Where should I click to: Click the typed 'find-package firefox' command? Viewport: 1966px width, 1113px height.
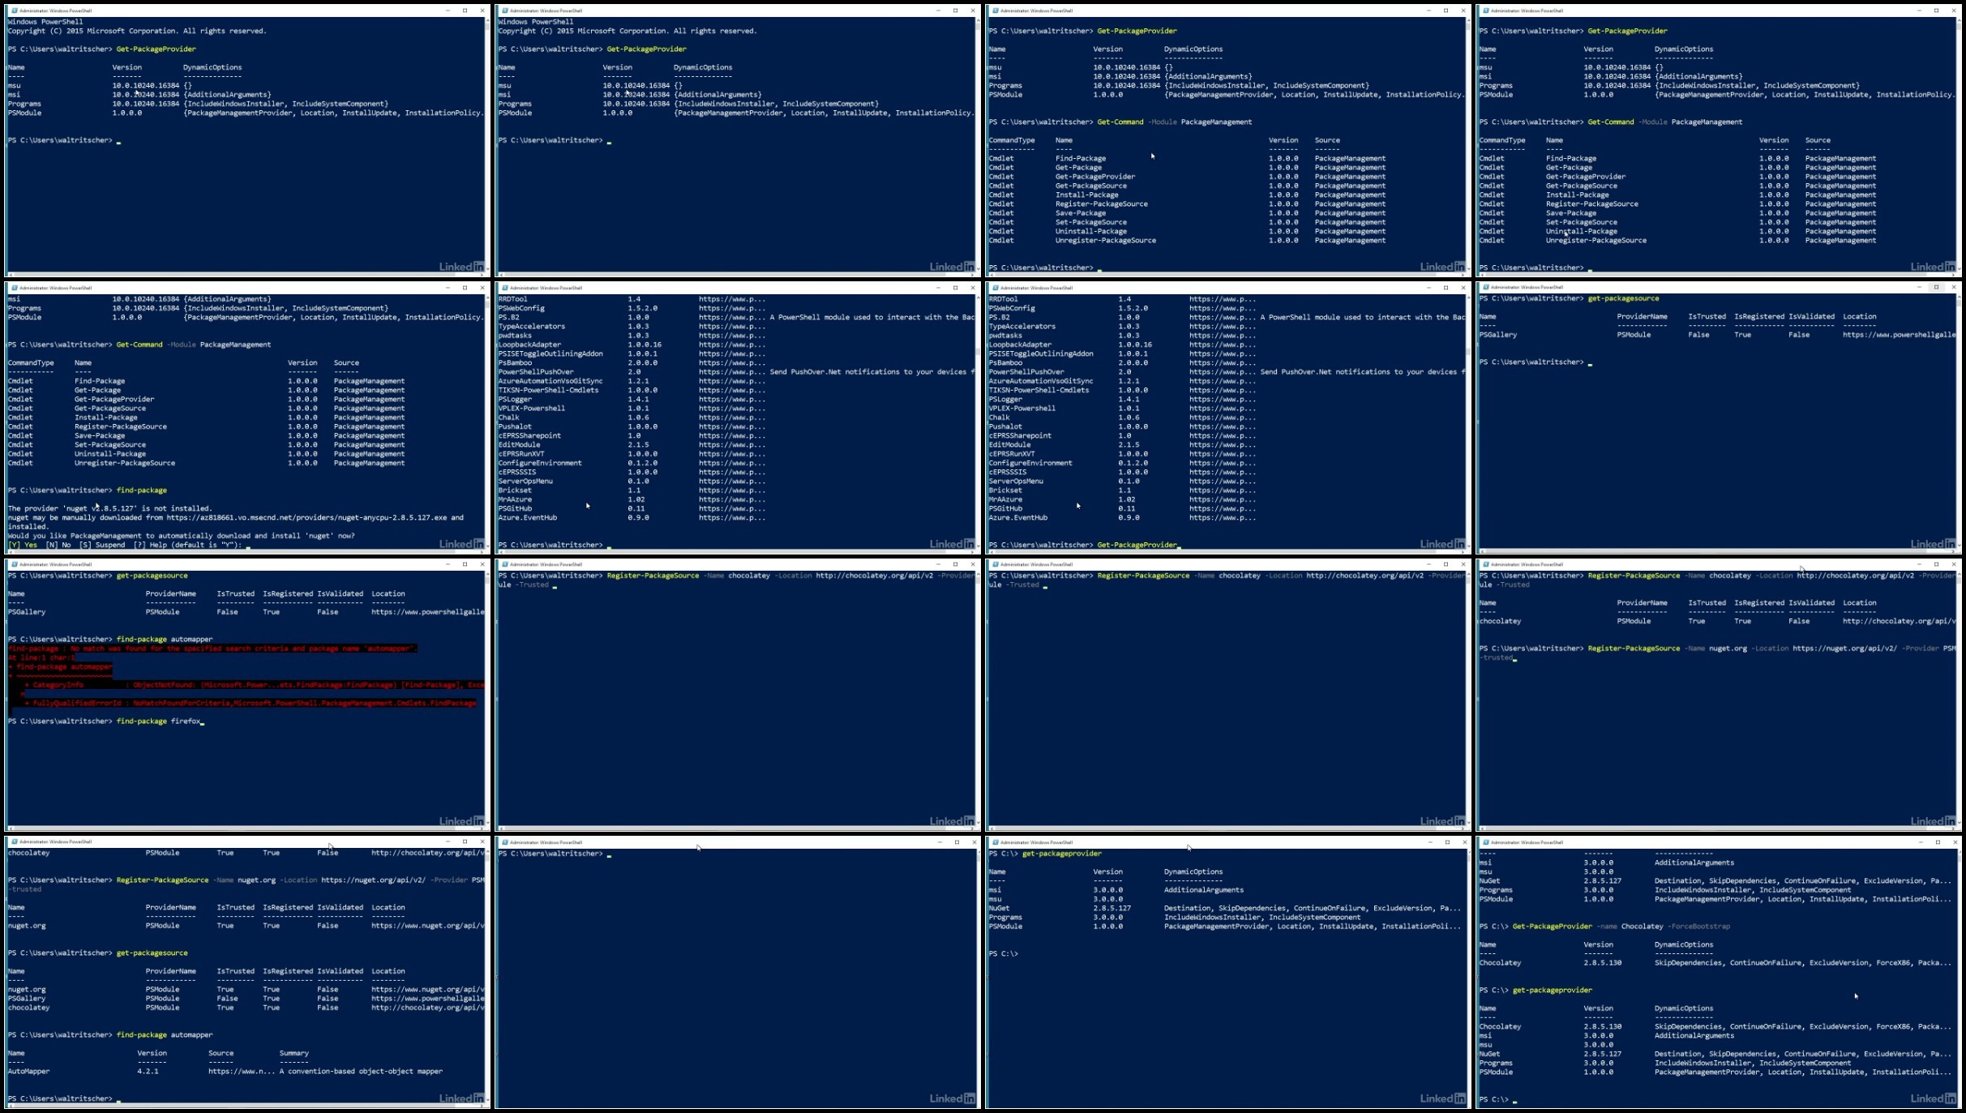tap(158, 721)
